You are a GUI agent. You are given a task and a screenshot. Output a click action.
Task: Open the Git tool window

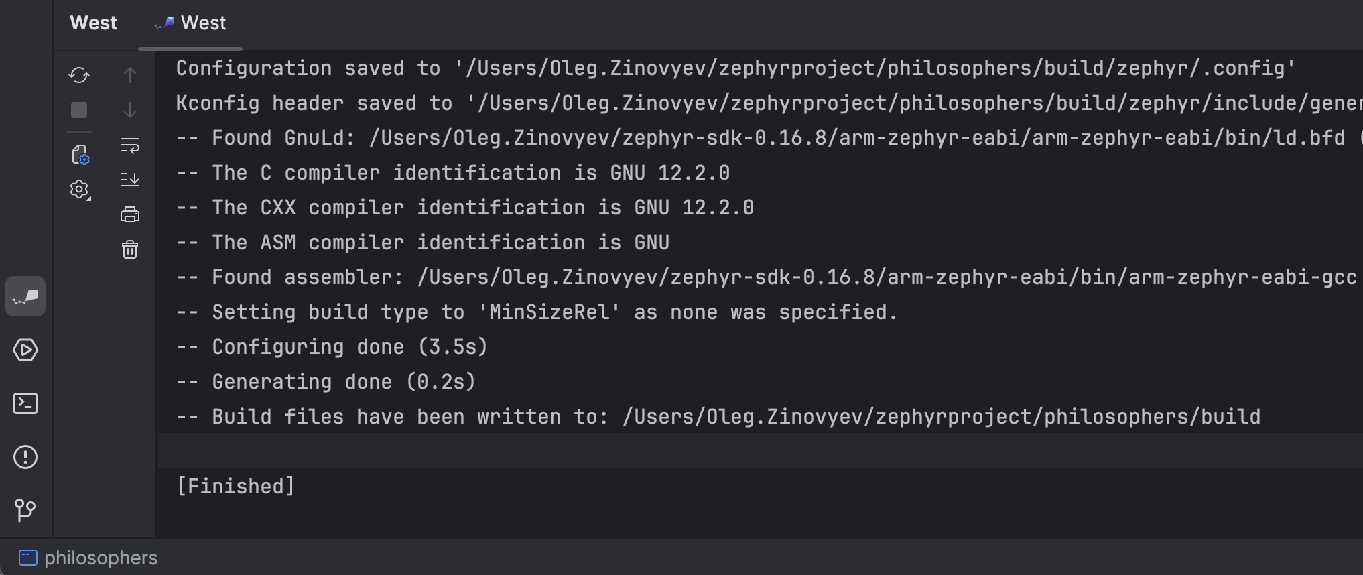click(x=25, y=510)
